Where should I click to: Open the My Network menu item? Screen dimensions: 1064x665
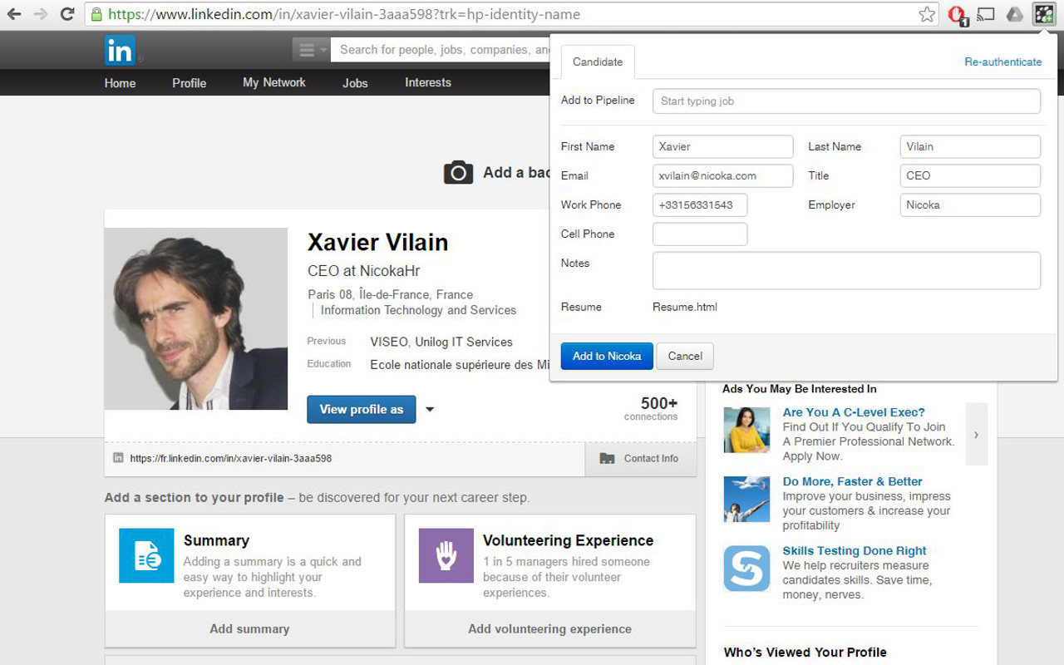click(x=273, y=83)
